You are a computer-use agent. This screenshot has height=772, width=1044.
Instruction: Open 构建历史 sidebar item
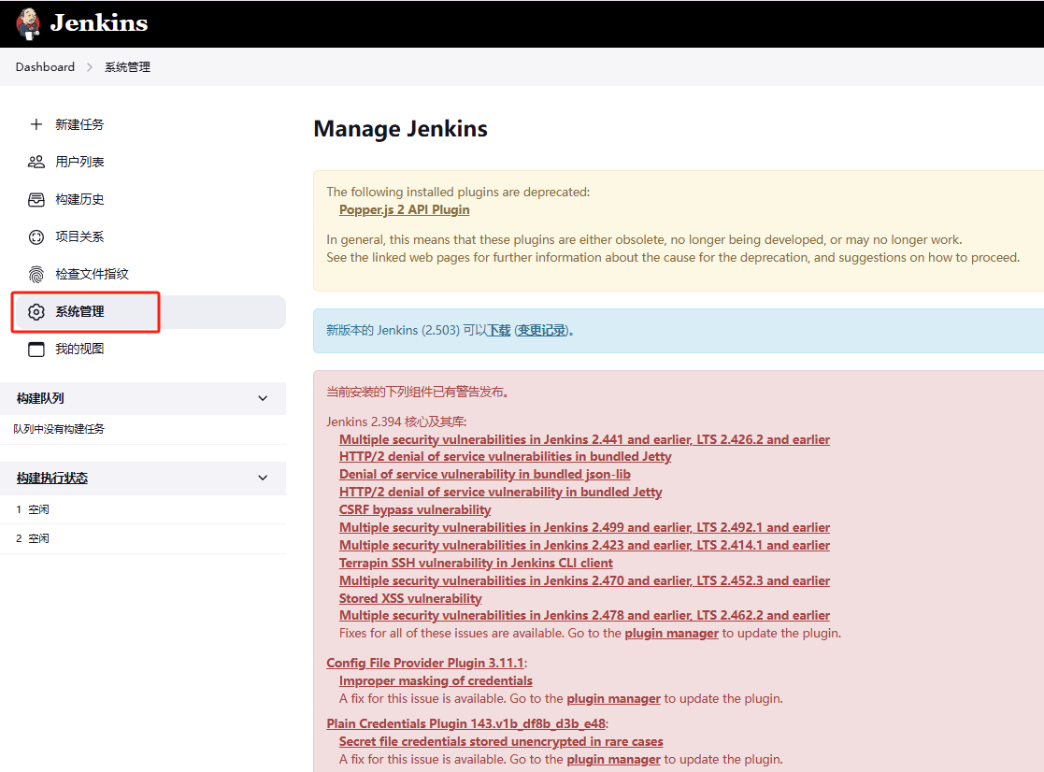79,199
